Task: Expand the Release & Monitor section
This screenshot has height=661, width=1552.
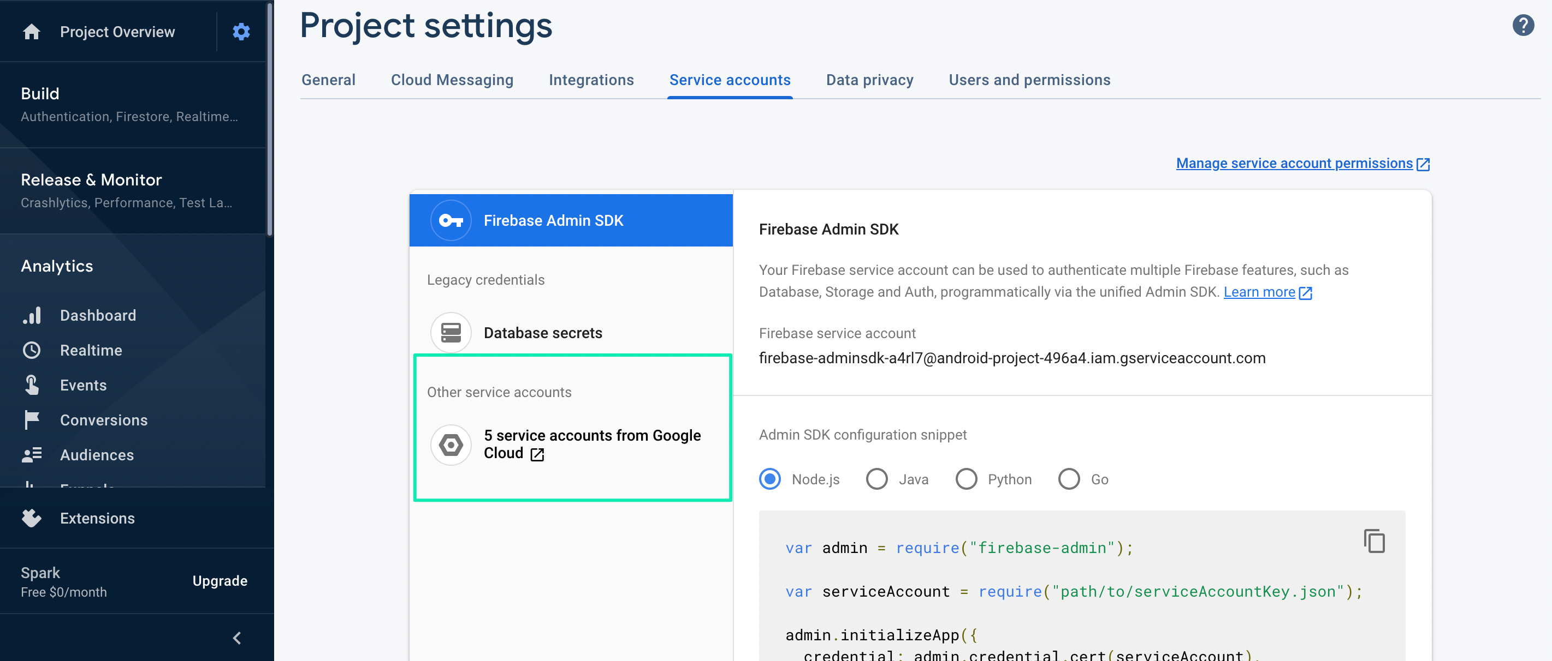Action: pyautogui.click(x=133, y=191)
